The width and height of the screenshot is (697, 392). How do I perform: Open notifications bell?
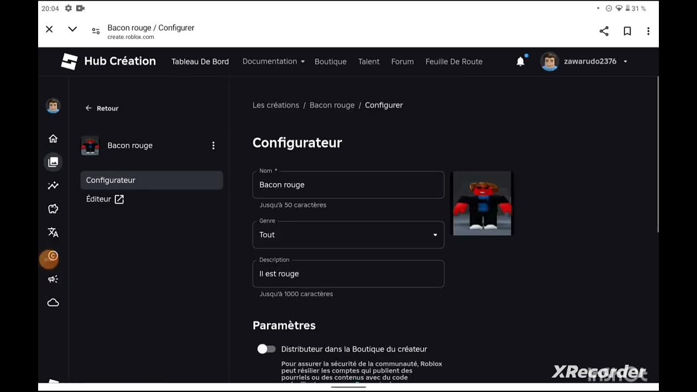[521, 61]
